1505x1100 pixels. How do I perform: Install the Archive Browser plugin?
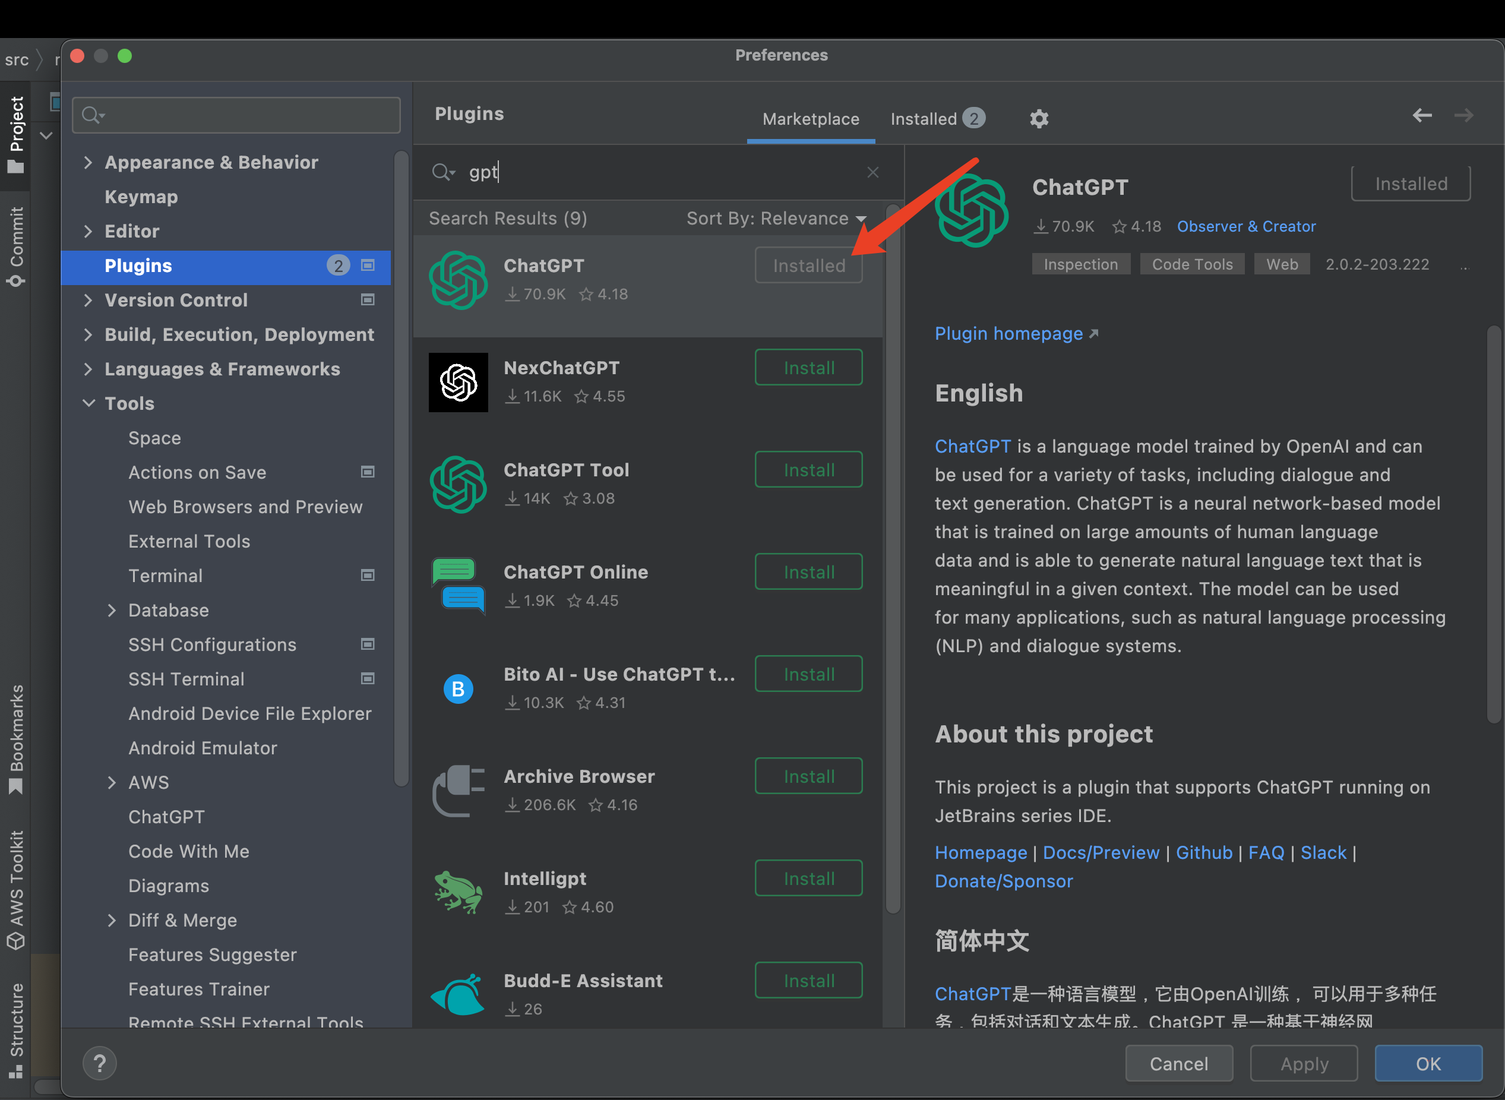(808, 776)
